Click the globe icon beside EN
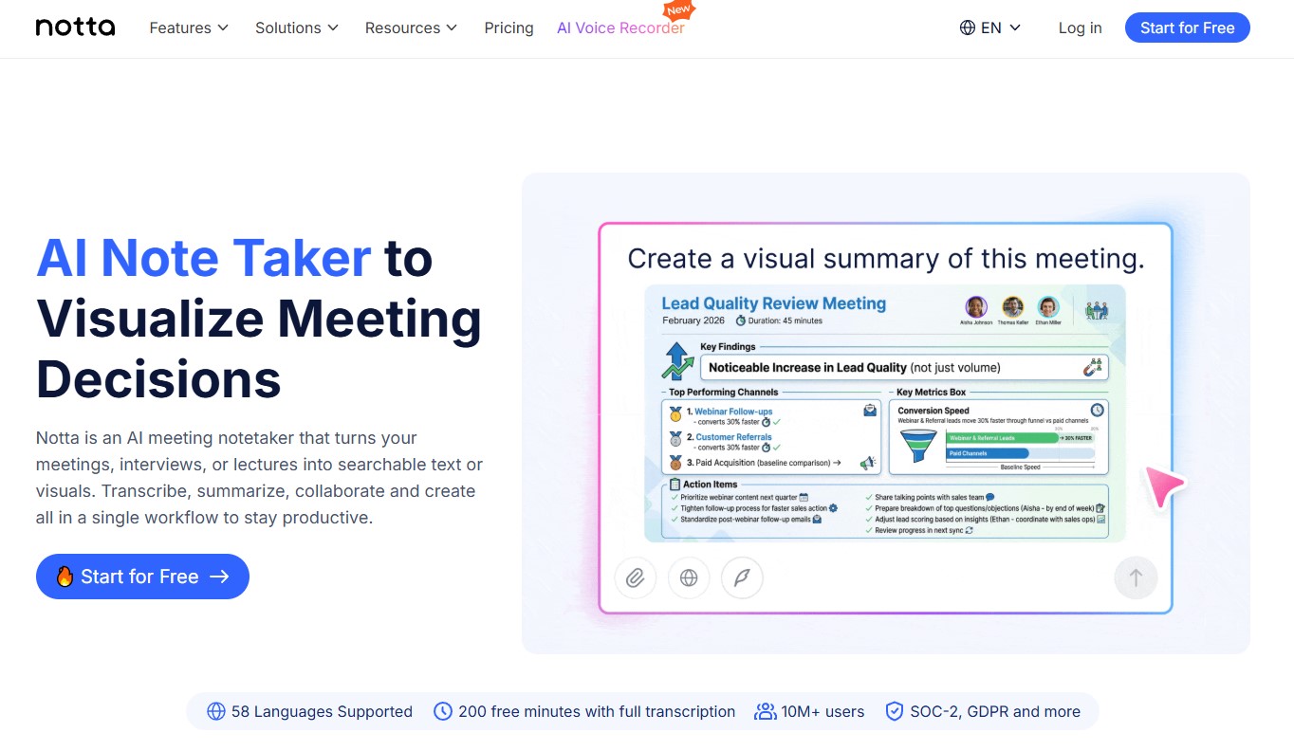This screenshot has height=751, width=1294. (968, 28)
